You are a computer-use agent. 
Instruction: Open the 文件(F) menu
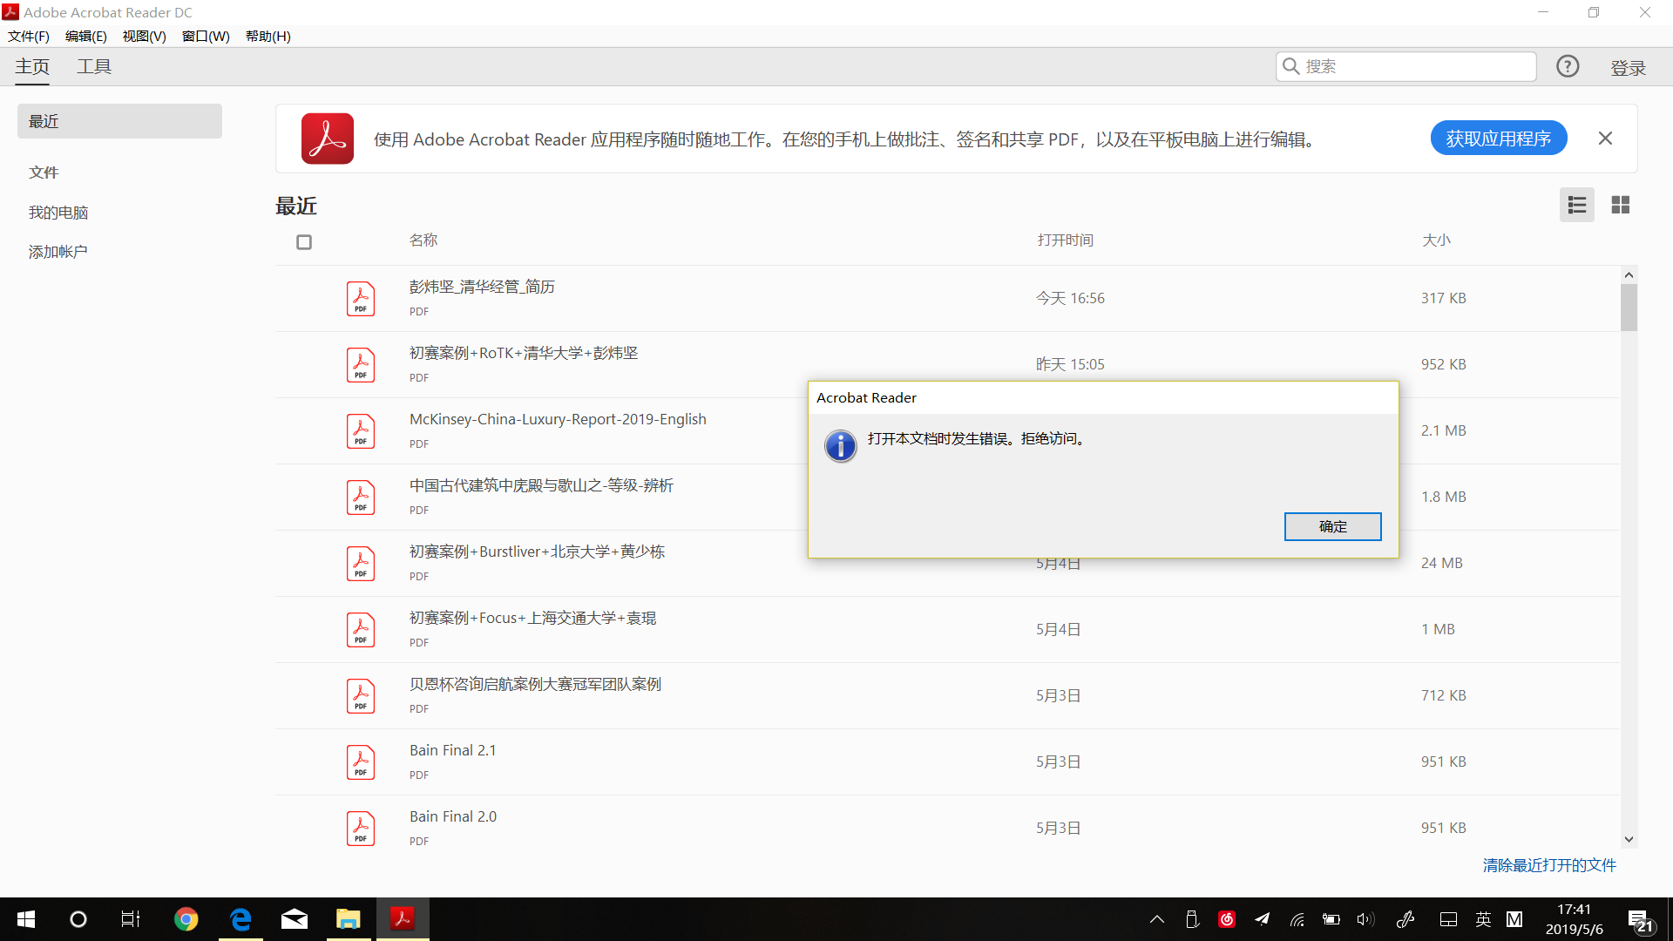29,36
